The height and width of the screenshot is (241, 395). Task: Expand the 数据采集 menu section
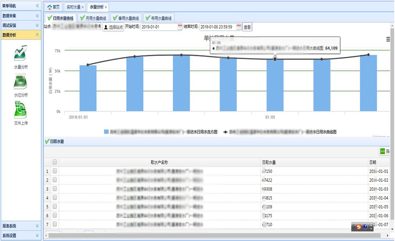click(x=21, y=16)
